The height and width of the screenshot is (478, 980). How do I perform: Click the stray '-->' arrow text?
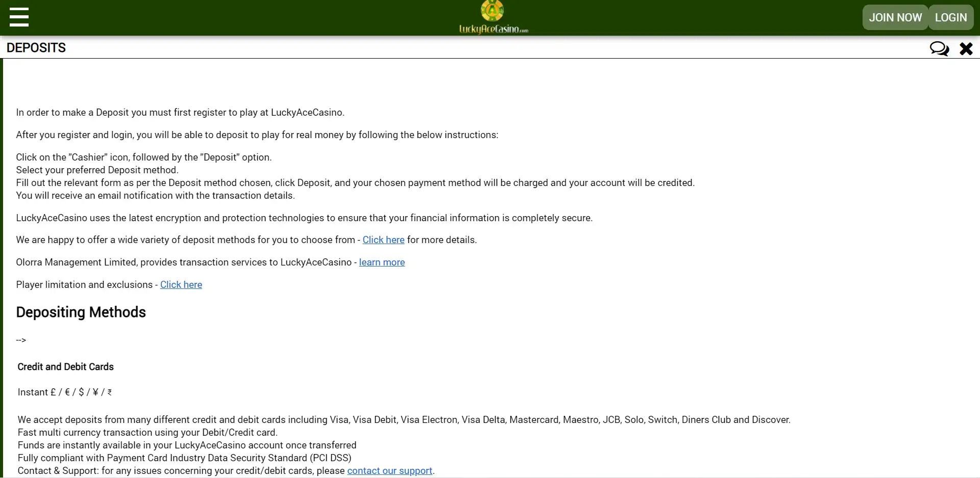[21, 340]
